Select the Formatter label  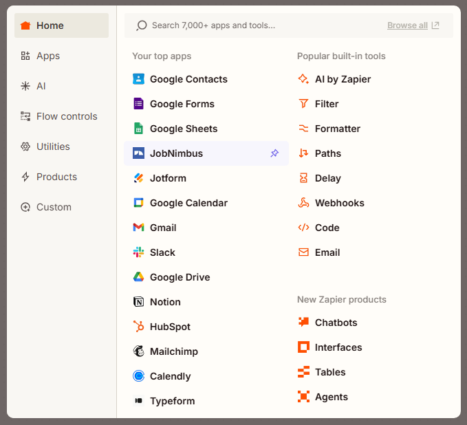(338, 129)
